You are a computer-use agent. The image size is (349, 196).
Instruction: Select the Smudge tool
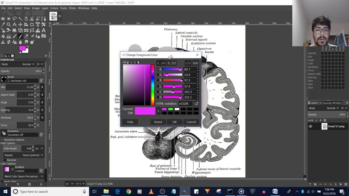point(26,42)
